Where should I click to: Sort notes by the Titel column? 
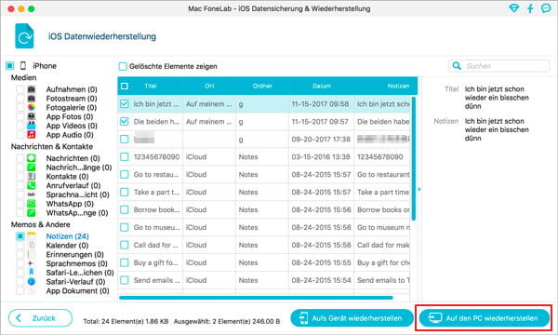150,86
